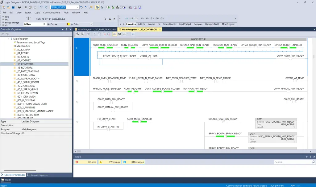316x187 pixels.
Task: Click the Find Next icon beside search box
Action: pos(86,7)
